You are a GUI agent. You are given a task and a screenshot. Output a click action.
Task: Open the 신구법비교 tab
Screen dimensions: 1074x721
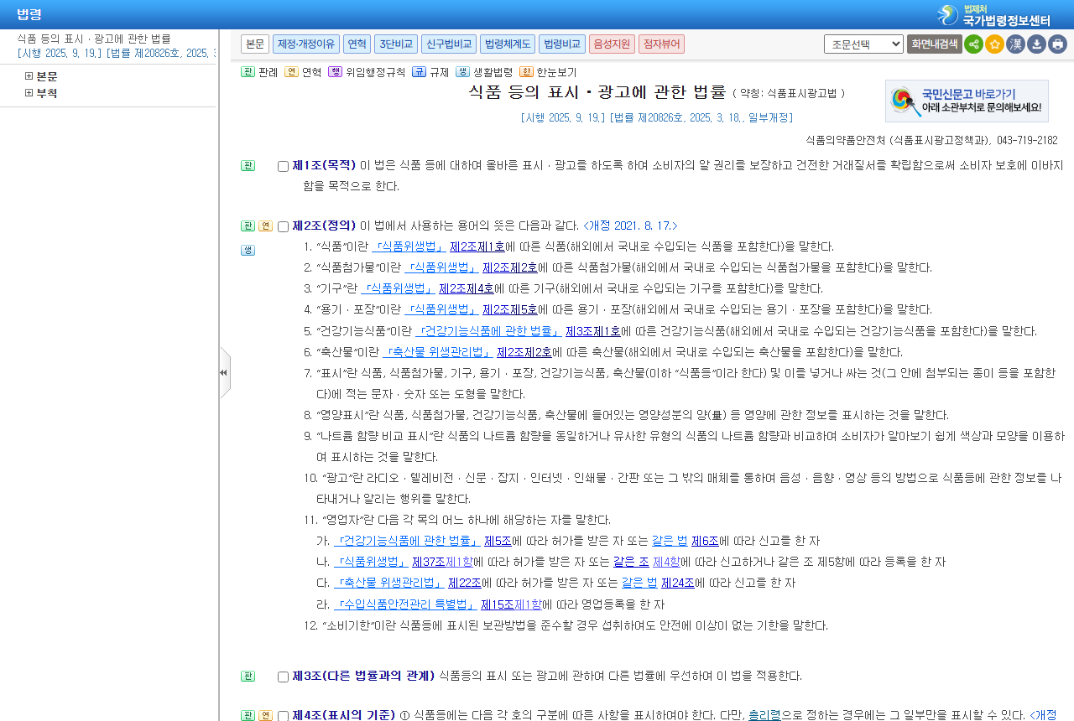point(449,44)
